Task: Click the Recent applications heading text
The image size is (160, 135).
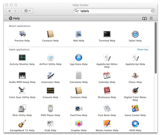Action: 20,26
